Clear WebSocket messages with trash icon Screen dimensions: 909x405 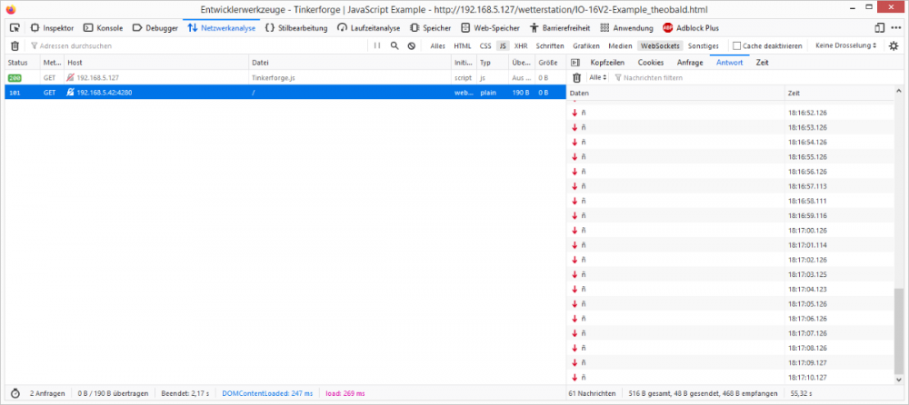[x=575, y=78]
